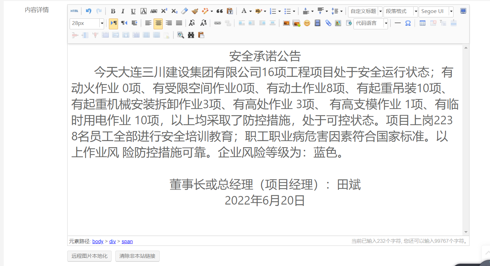Apply the background highlight color swatch
Viewport: 490px width, 266px height.
pyautogui.click(x=258, y=11)
